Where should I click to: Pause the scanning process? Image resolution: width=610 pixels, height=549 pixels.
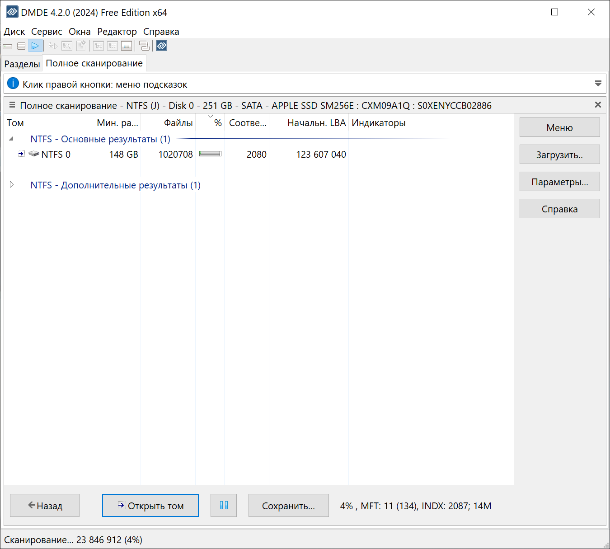(224, 505)
